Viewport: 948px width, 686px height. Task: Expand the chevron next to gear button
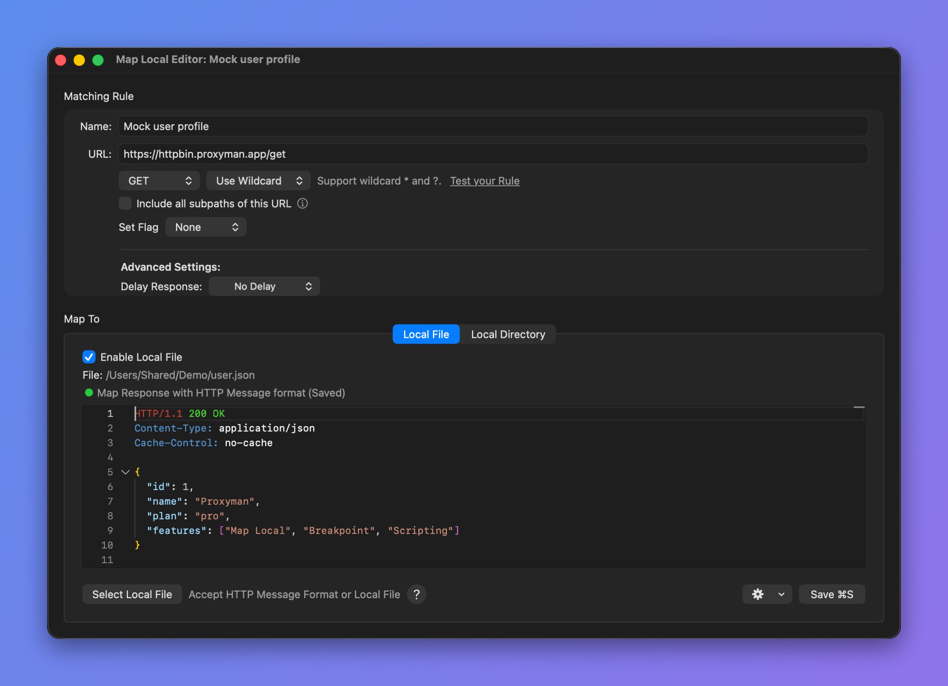pyautogui.click(x=781, y=594)
